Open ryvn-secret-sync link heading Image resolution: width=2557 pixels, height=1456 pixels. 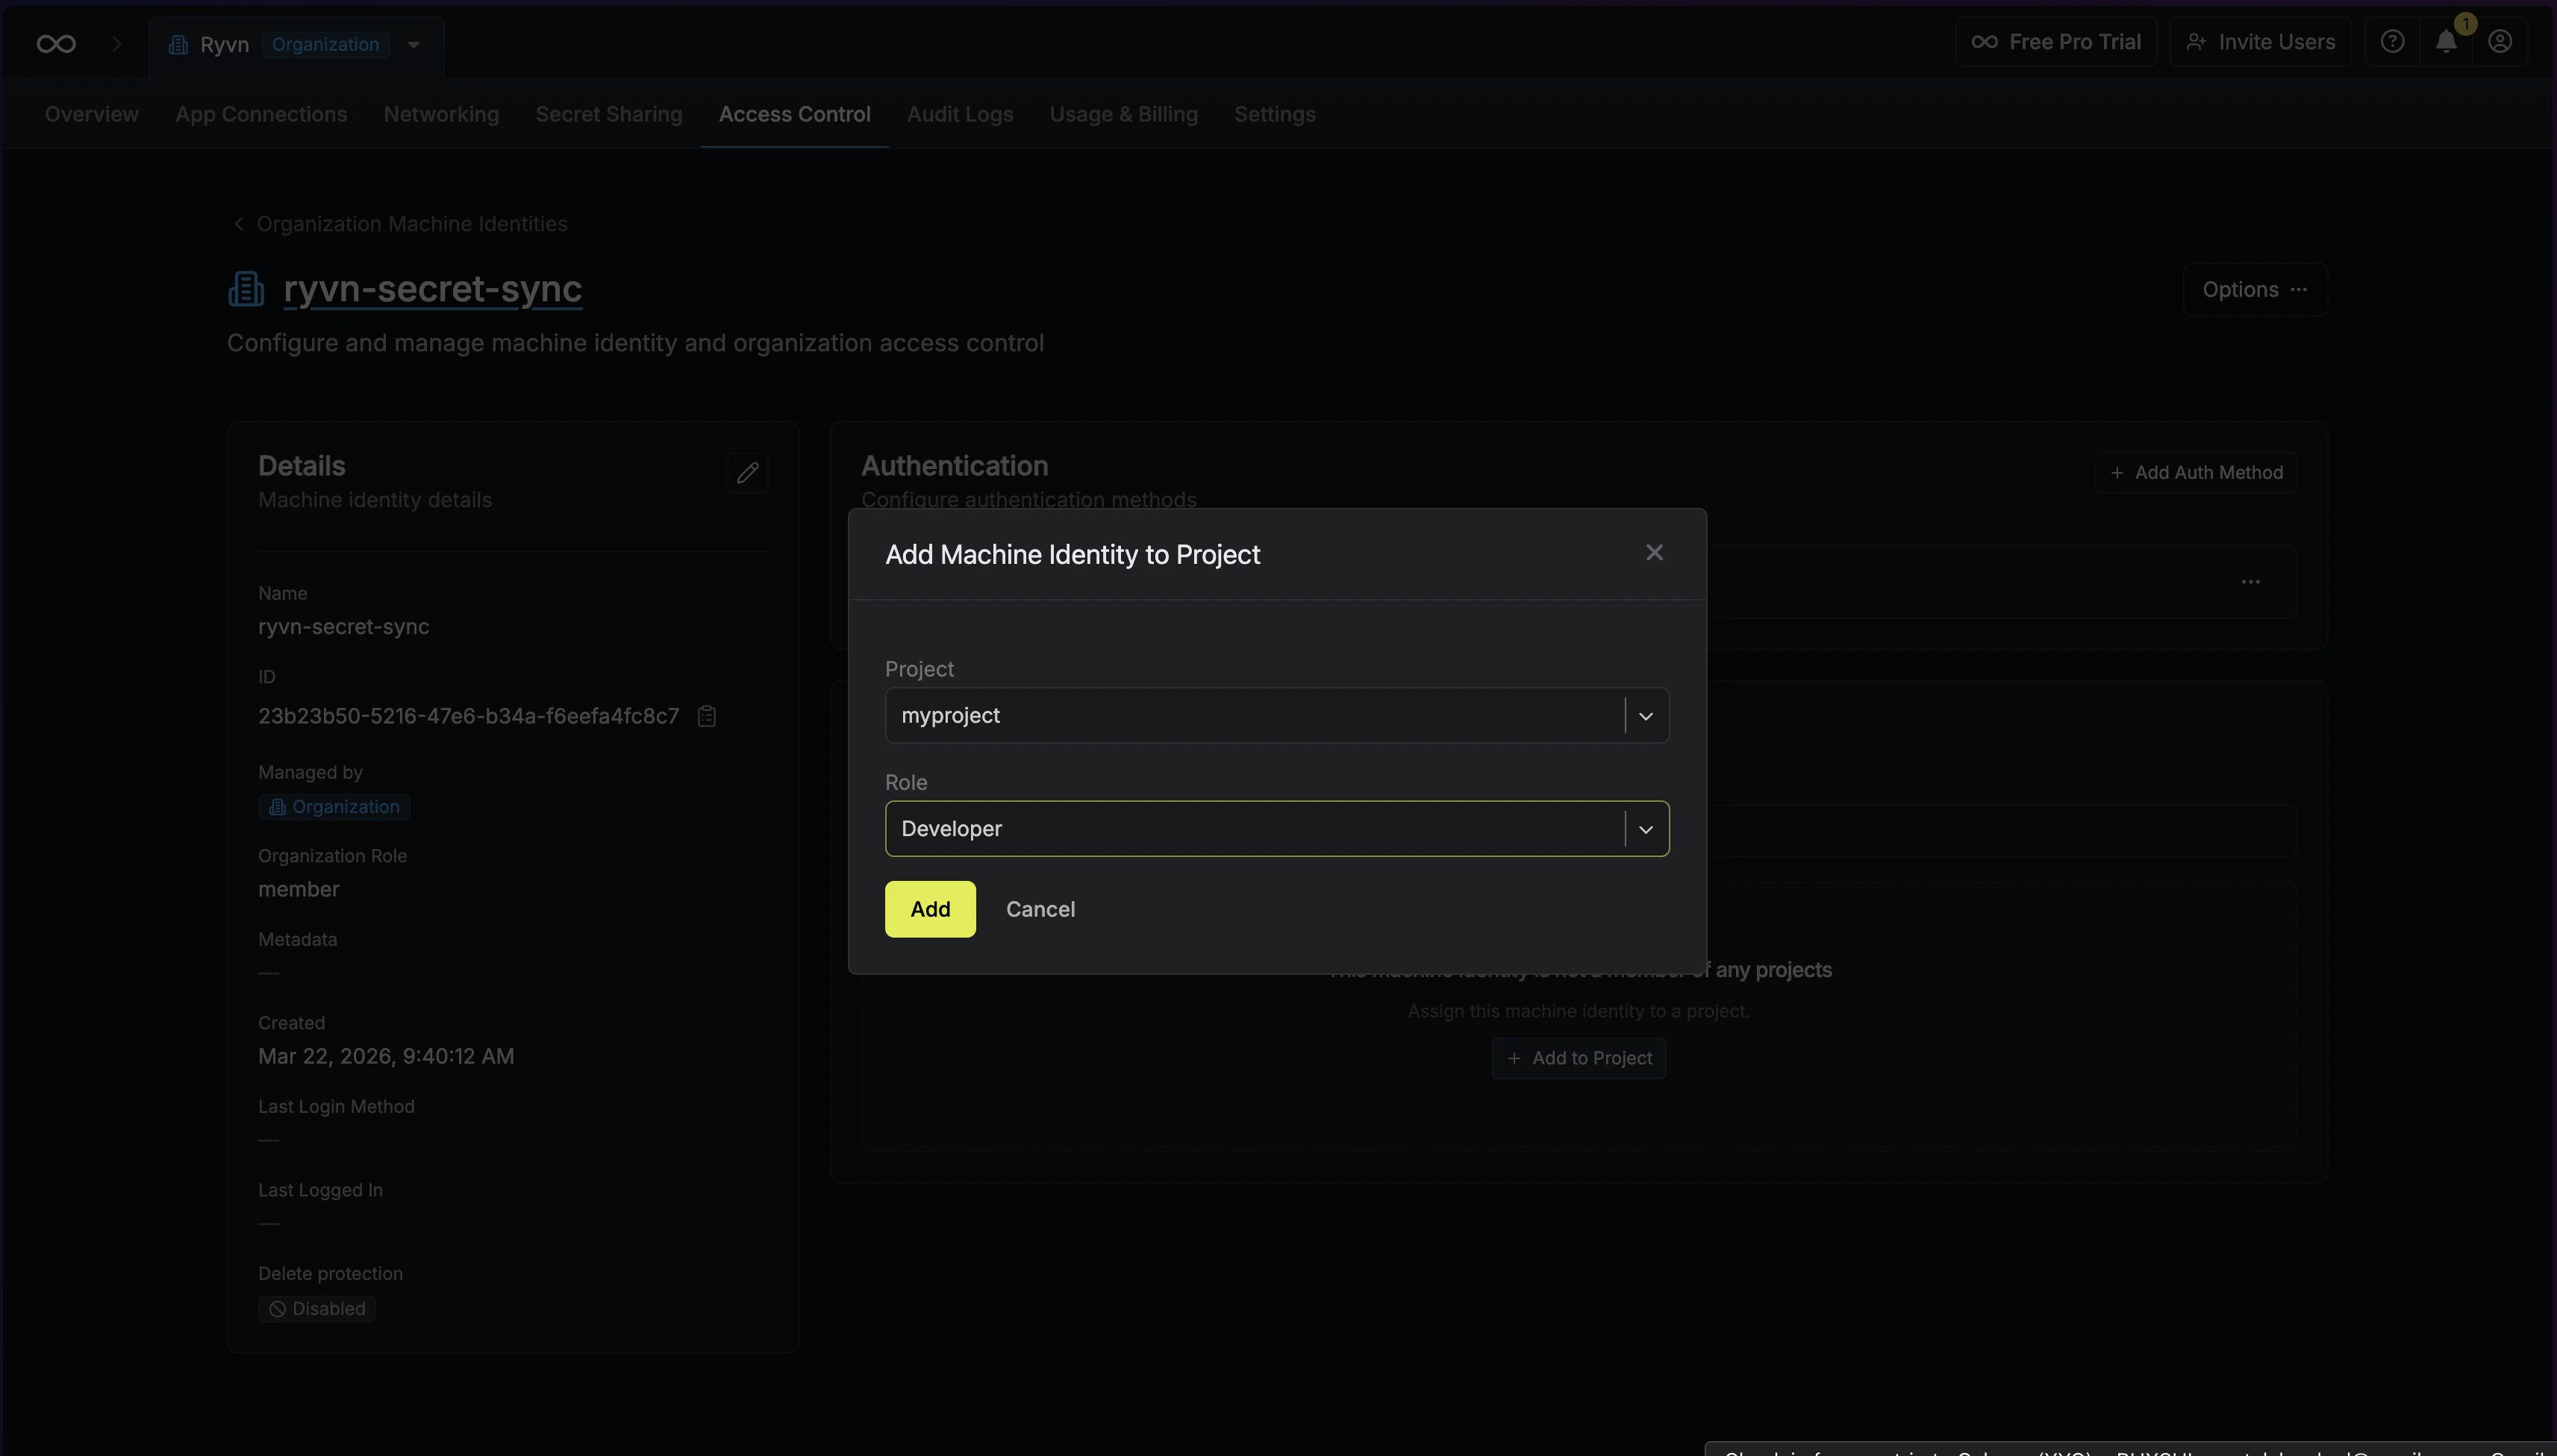[x=433, y=289]
